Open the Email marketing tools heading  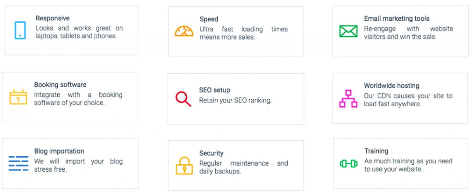point(397,18)
